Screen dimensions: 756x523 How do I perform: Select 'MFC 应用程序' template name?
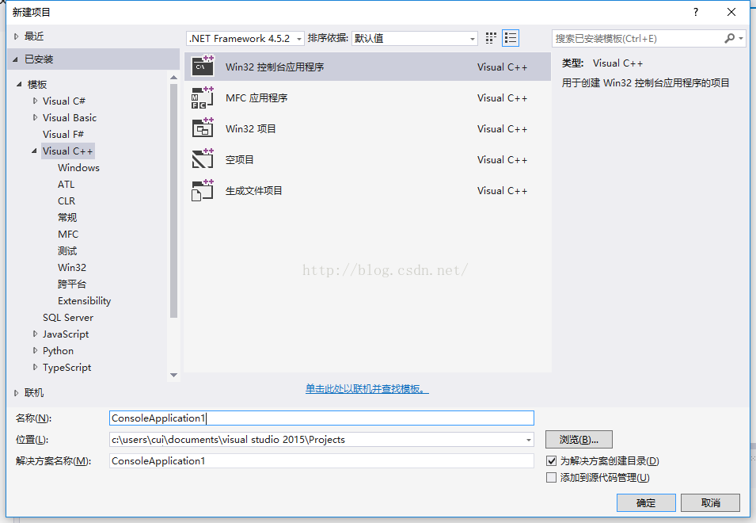256,98
